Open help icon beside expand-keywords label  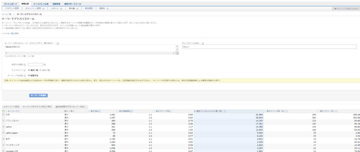pyautogui.click(x=25, y=75)
